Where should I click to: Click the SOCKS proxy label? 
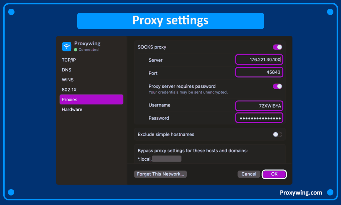[152, 47]
